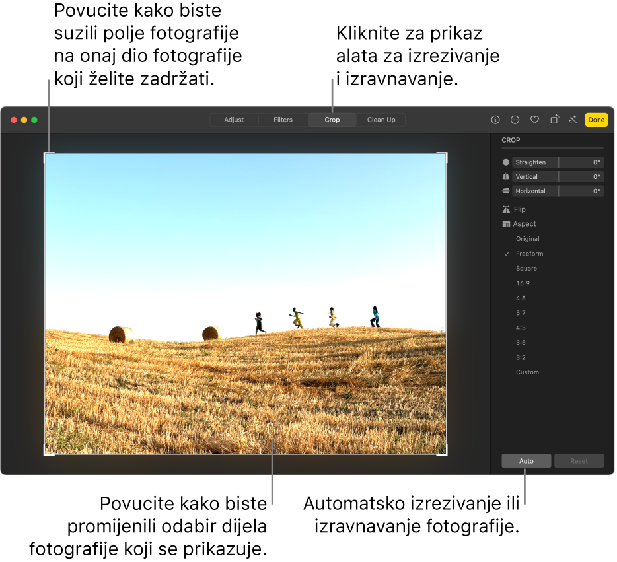Choose the 4:5 aspect ratio
This screenshot has height=562, width=617.
pyautogui.click(x=521, y=298)
